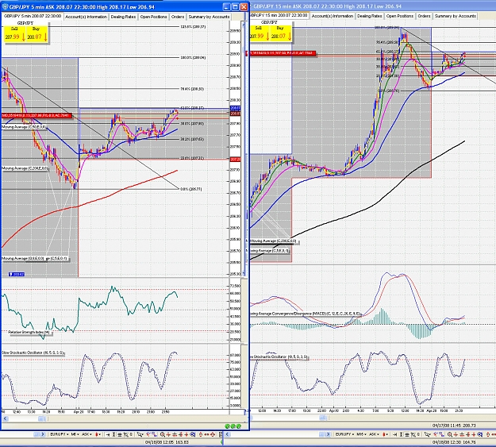Screen dimensions: 496x447
Task: Open the EURJPY symbol dropdown in right toolbar
Action: click(344, 434)
